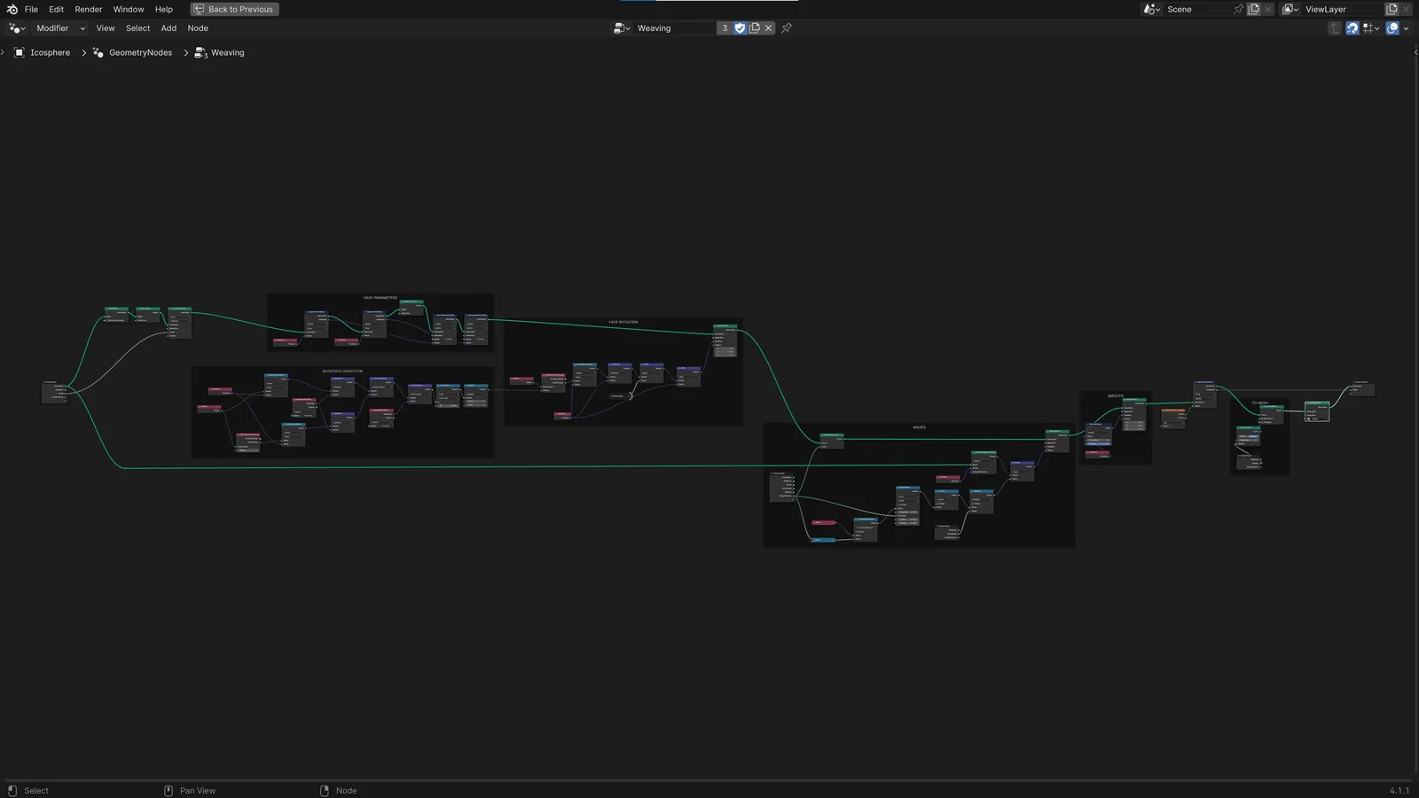Toggle the fake user shield for Weaving
The width and height of the screenshot is (1419, 798).
click(740, 27)
